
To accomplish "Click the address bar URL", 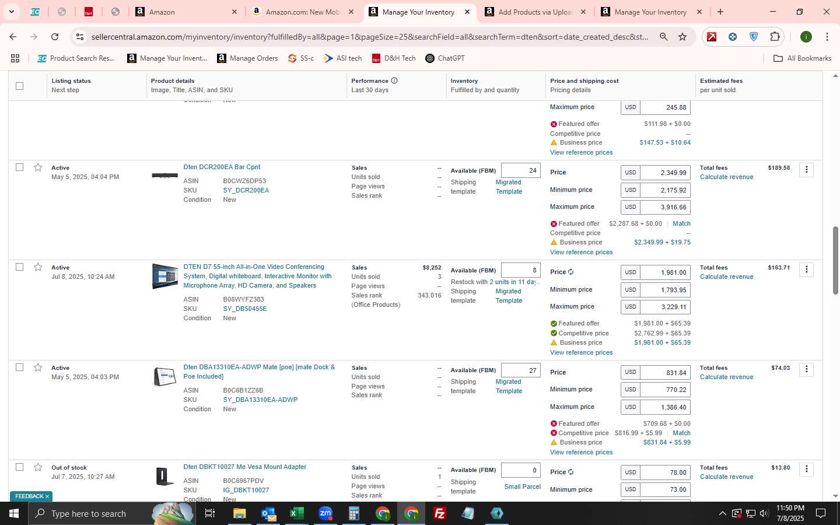I will 370,37.
